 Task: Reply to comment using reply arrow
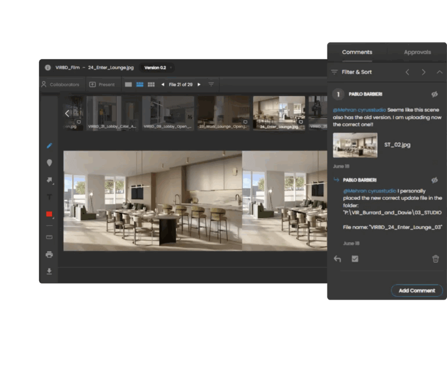tap(337, 259)
